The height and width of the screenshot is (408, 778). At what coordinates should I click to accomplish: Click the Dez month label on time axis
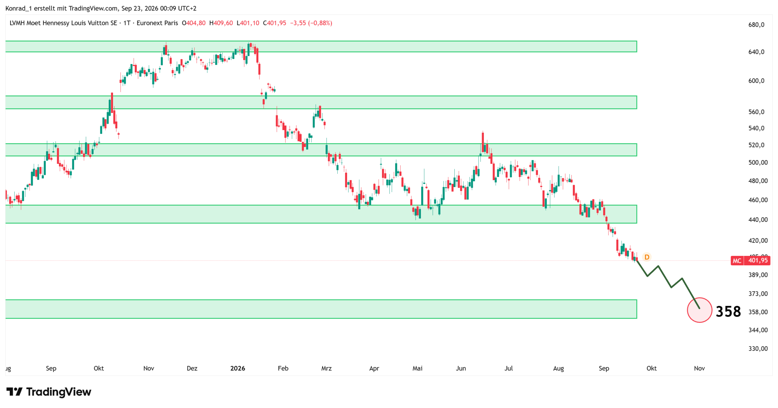tap(192, 368)
